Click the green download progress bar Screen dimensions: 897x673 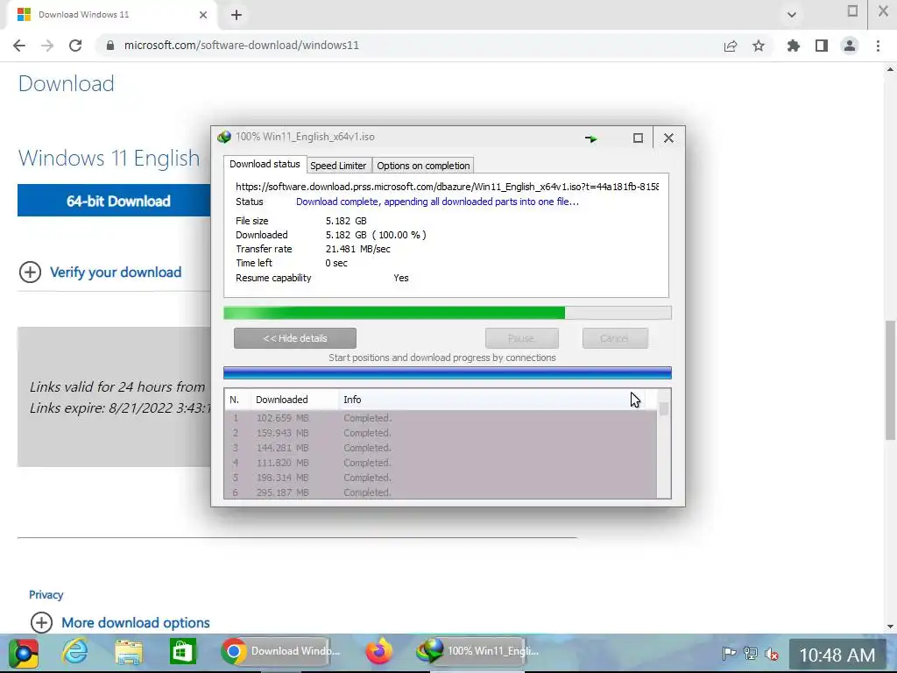coord(448,313)
